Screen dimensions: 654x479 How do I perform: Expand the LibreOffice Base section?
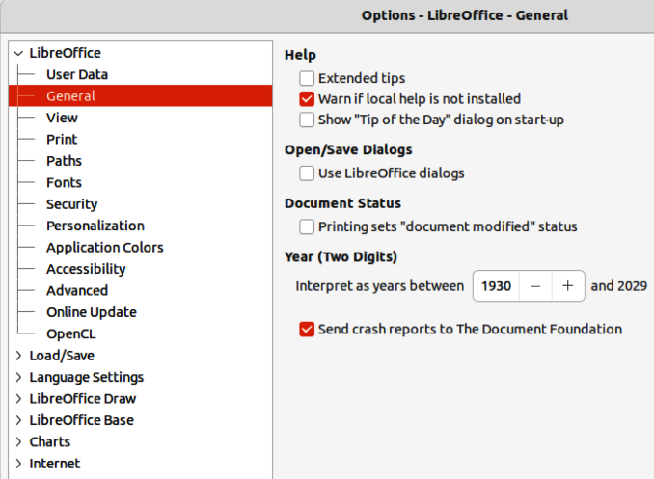[x=18, y=420]
